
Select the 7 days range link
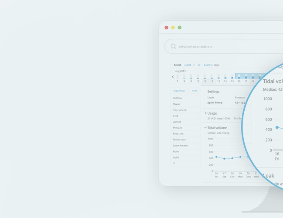[194, 65]
